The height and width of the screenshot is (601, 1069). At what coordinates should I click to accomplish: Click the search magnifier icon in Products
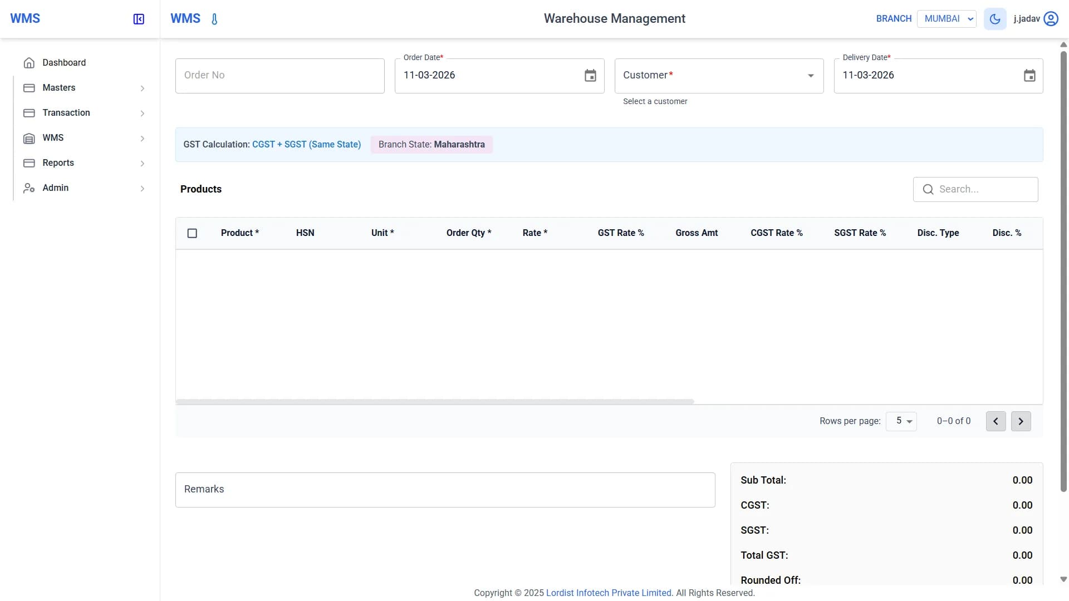tap(928, 189)
